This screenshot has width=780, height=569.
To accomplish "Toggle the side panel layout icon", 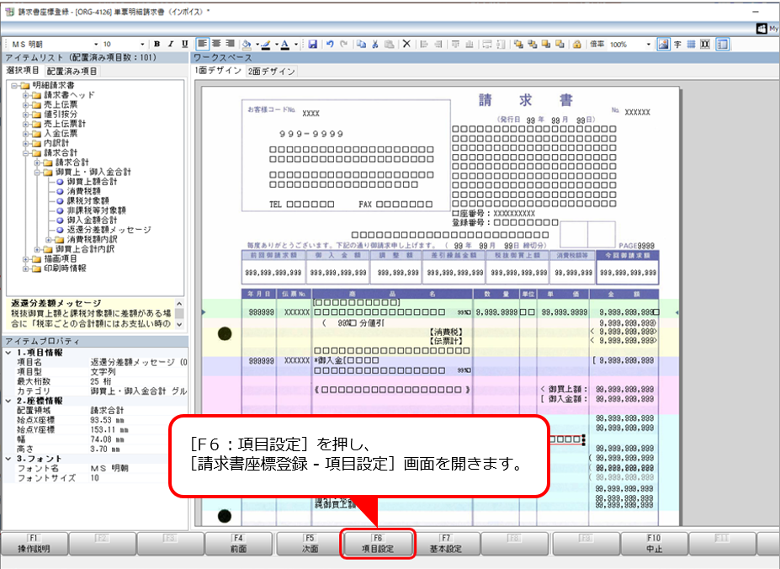I will 722,45.
